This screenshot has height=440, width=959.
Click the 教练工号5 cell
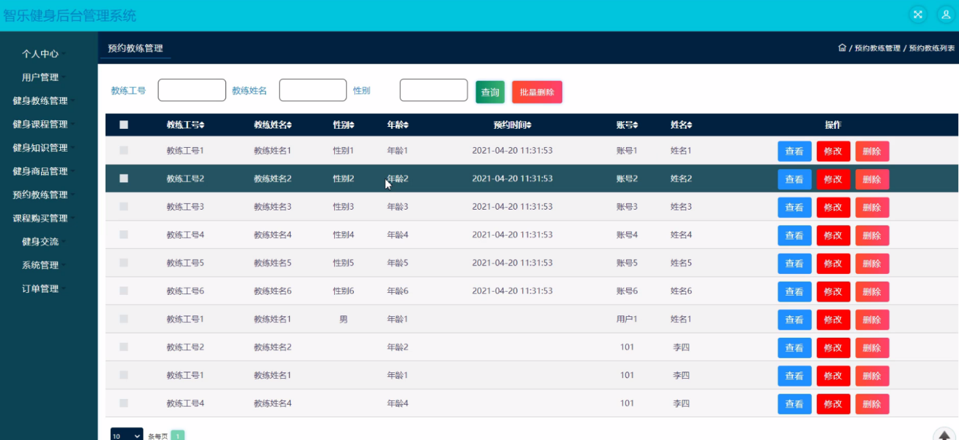click(x=185, y=263)
